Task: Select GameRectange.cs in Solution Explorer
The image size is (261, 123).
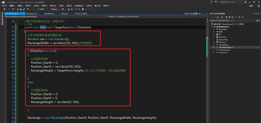Action: 226,47
